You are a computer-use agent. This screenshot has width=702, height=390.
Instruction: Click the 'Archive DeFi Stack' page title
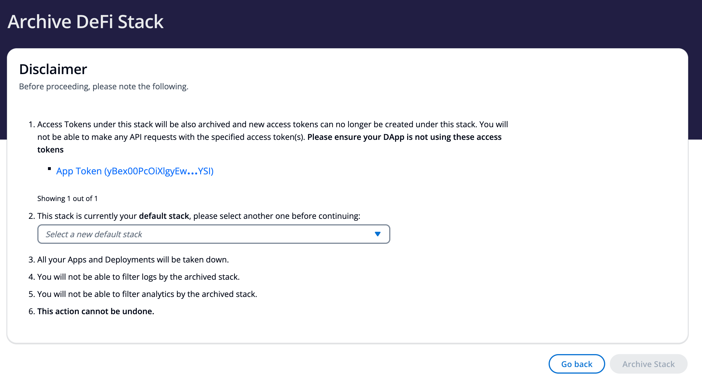tap(85, 22)
